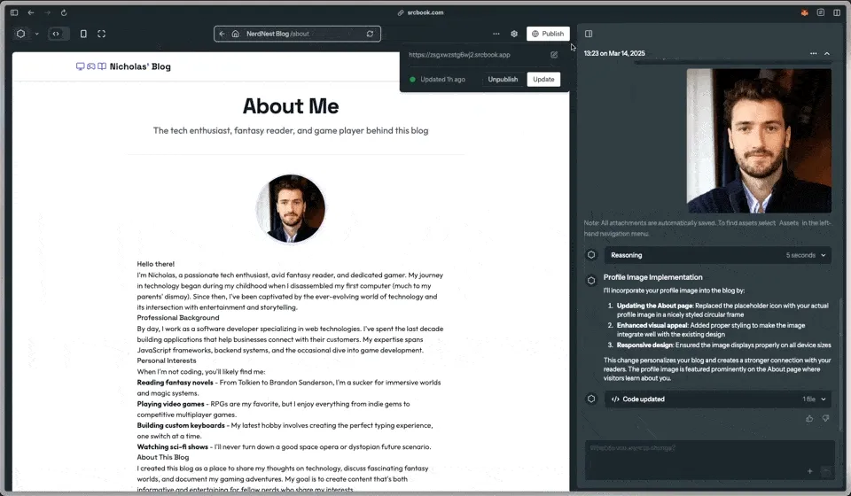This screenshot has height=496, width=851.
Task: Open the browser reader view icon
Action: pos(821,12)
